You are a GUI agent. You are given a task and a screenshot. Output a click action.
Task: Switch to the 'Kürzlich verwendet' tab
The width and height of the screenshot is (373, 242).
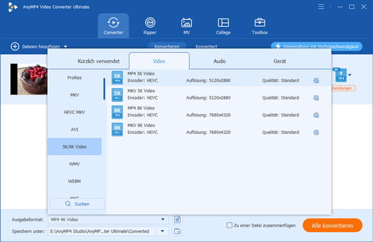[x=98, y=61]
